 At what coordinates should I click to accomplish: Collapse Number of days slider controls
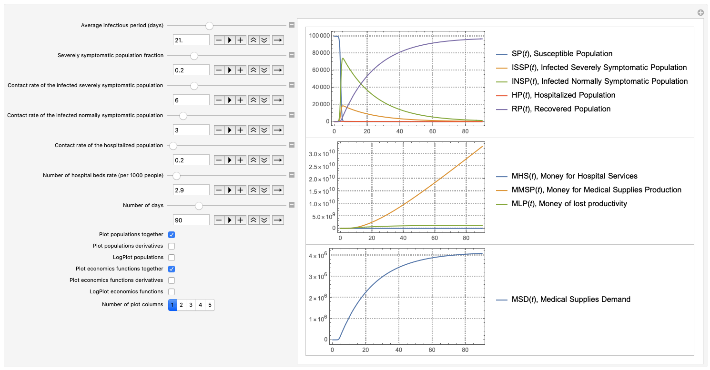292,205
